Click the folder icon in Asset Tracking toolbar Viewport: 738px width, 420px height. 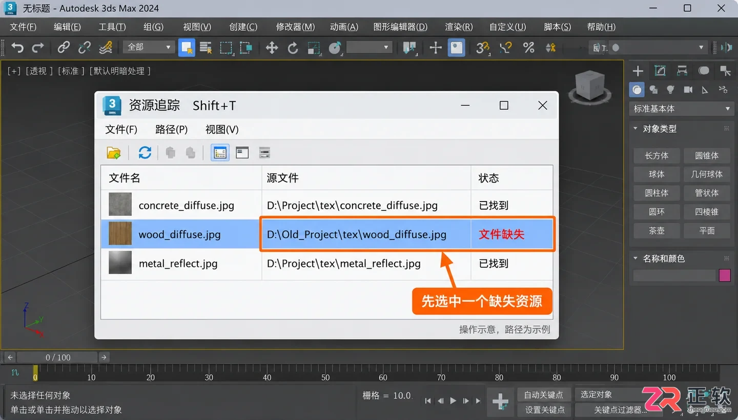(x=114, y=152)
